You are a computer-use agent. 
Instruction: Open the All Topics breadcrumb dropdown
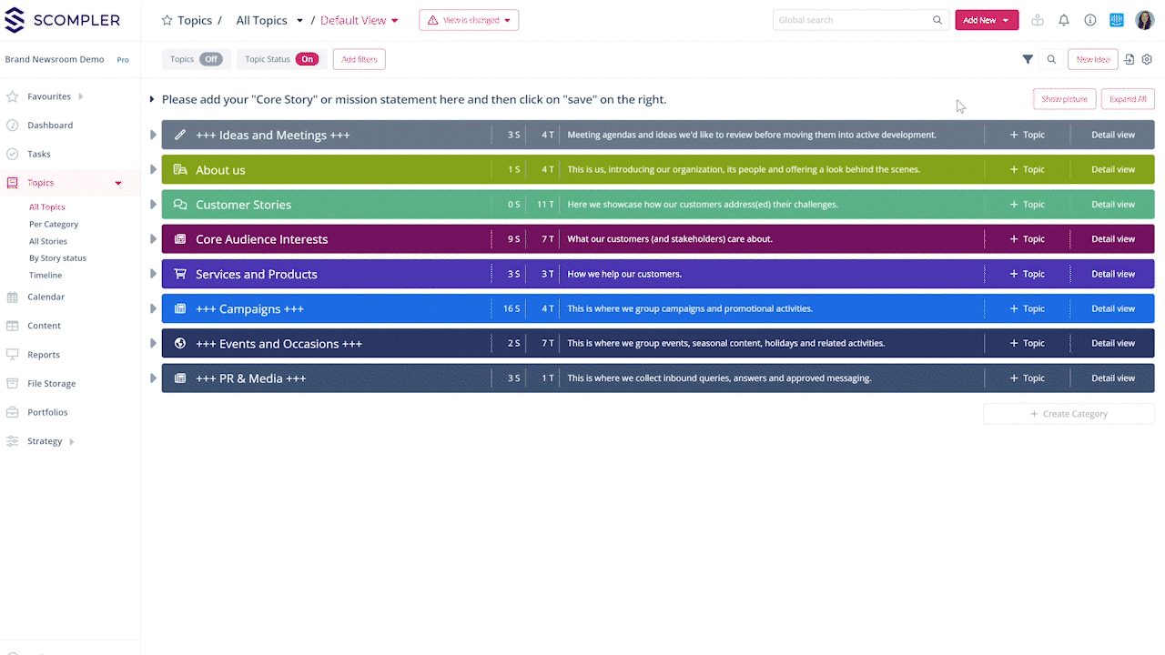[299, 19]
